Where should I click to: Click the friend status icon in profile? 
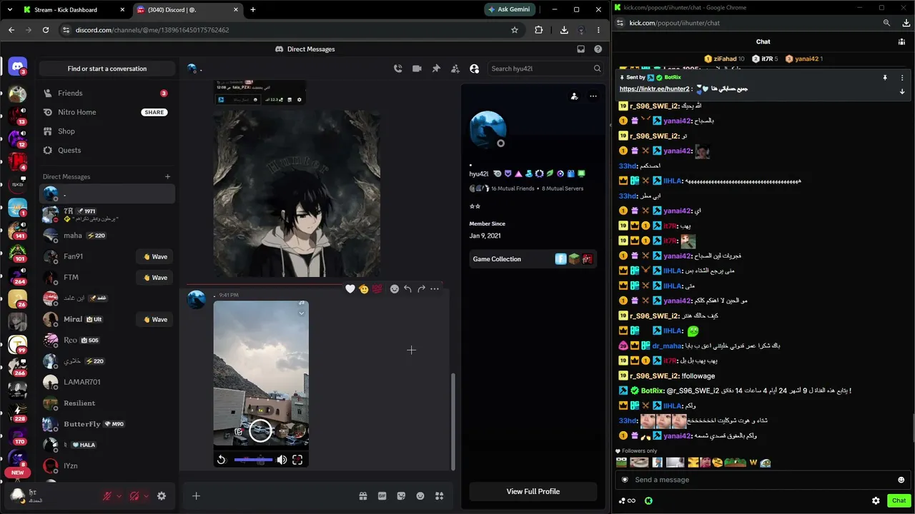[574, 96]
